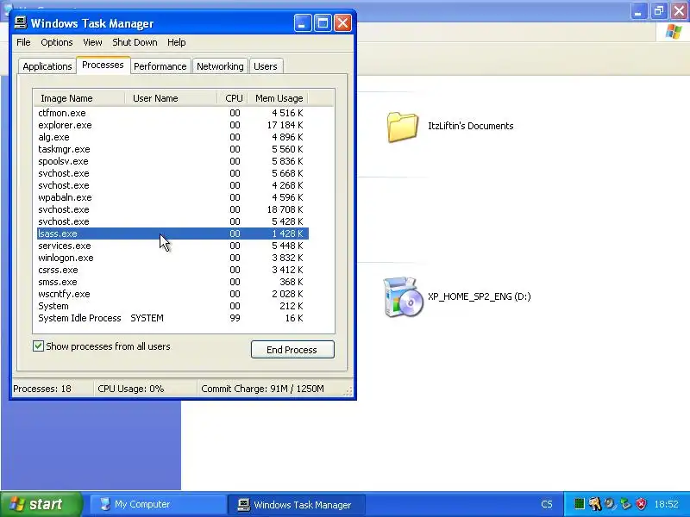Sort by Mem Usage column header

(x=278, y=98)
